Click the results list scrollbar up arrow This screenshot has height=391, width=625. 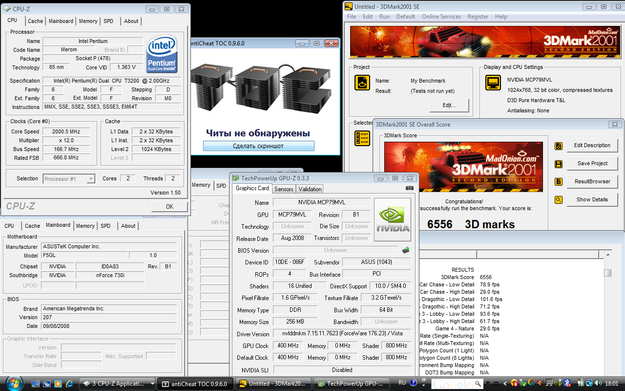click(x=608, y=255)
